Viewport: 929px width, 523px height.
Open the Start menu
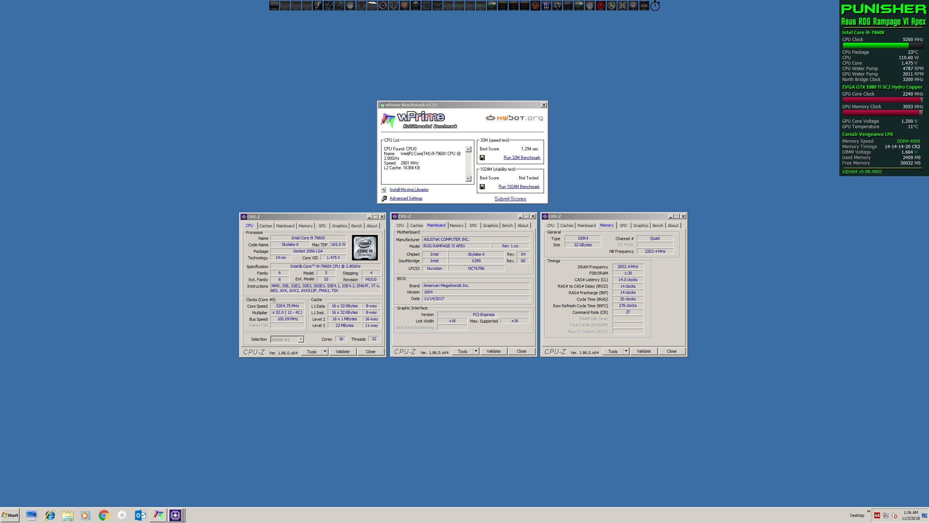pos(10,515)
